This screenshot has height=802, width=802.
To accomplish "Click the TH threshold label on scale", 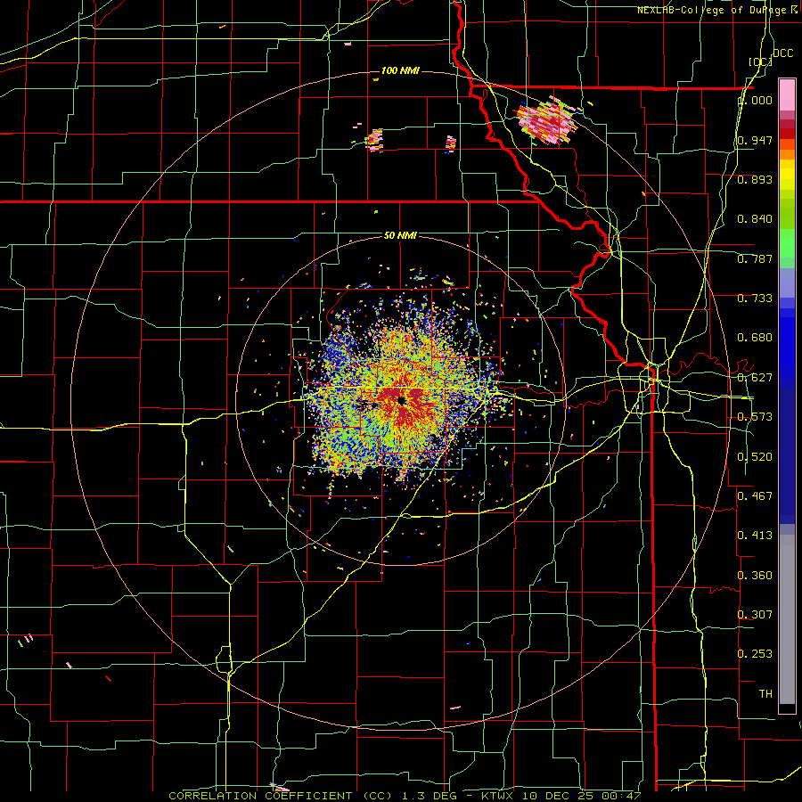I will pyautogui.click(x=765, y=694).
